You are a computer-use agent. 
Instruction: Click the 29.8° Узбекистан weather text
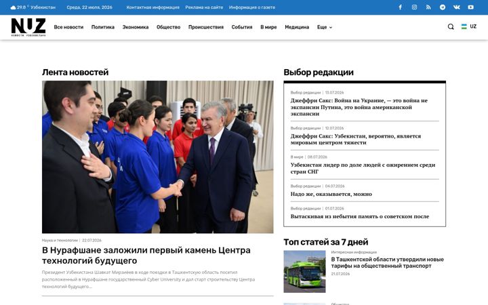click(36, 7)
